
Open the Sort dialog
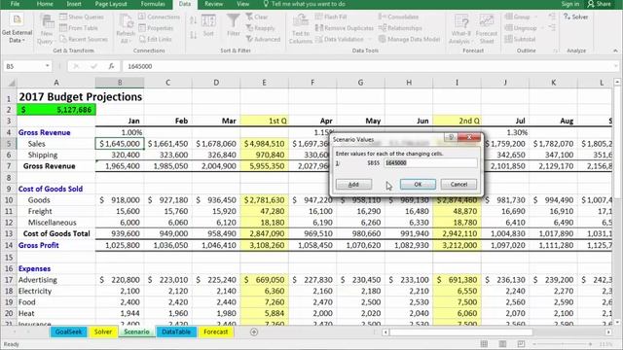(x=208, y=26)
